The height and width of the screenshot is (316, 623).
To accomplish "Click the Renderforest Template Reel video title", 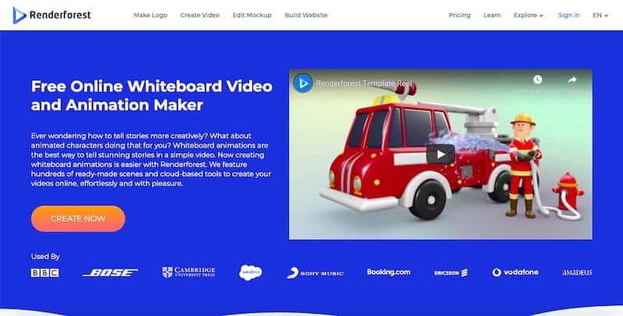I will (x=364, y=83).
